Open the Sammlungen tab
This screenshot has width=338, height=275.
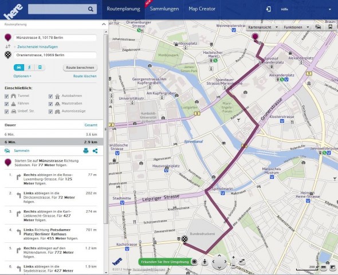coord(164,9)
